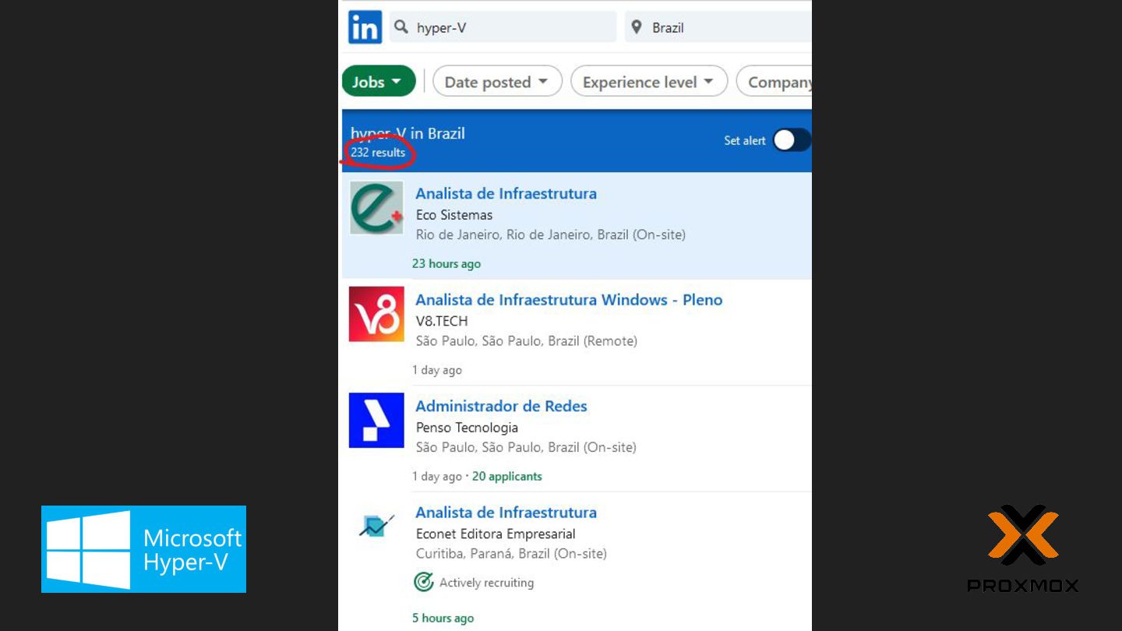Click the 20 applicants text
Screen dimensions: 1122x631
[x=507, y=476]
